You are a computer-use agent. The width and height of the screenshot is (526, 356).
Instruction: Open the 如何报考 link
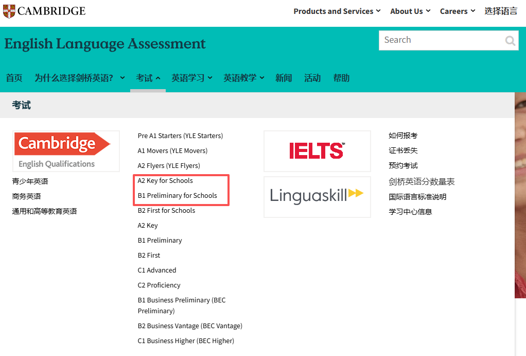(x=403, y=135)
